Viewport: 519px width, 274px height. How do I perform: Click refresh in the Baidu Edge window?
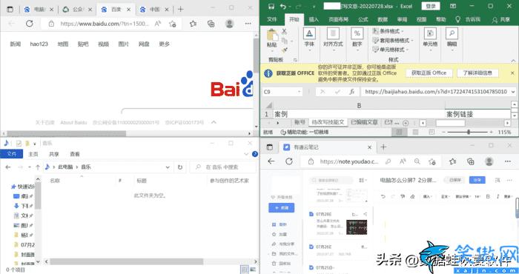(30, 24)
